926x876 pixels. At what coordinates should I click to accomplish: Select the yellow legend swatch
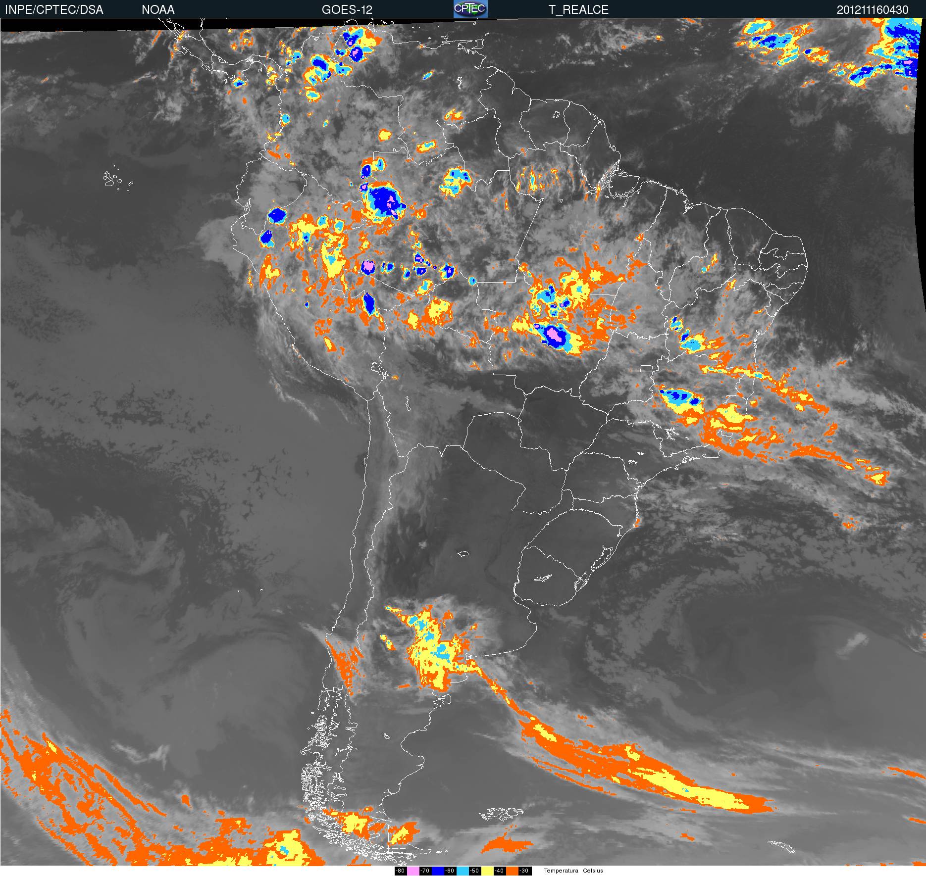487,871
